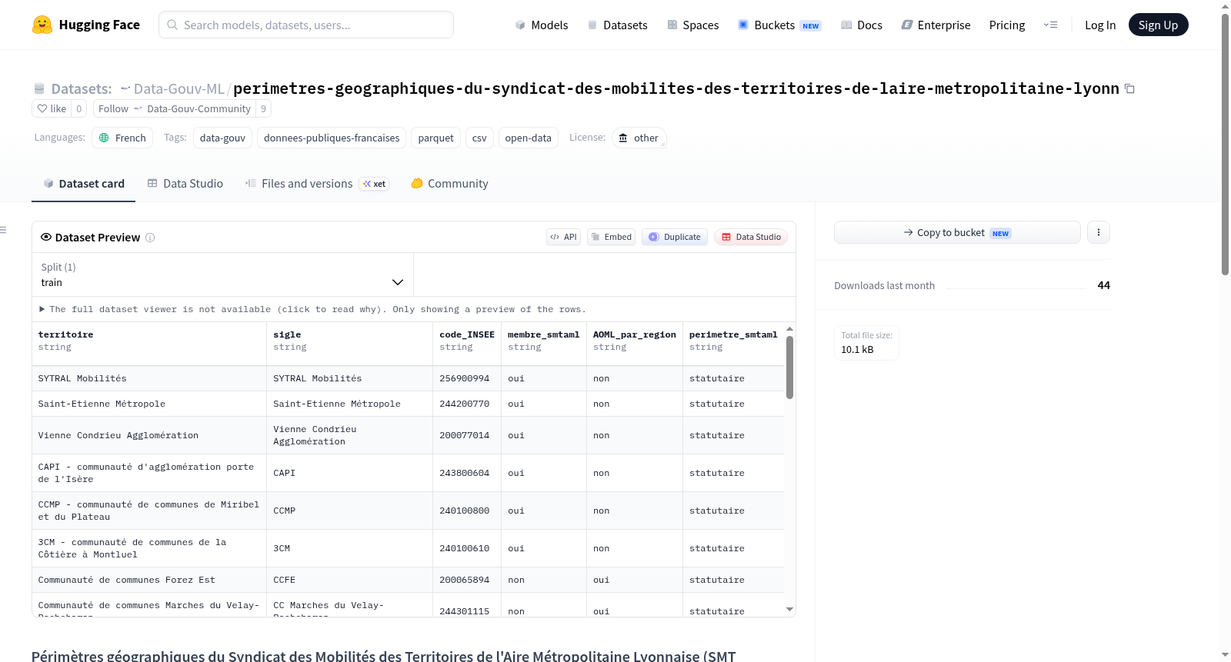Open the Dataset card tab
This screenshot has width=1231, height=662.
83,184
